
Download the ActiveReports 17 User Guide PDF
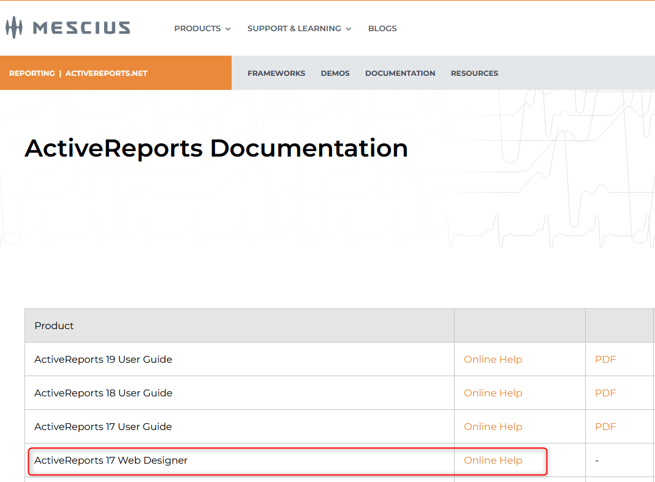coord(605,427)
